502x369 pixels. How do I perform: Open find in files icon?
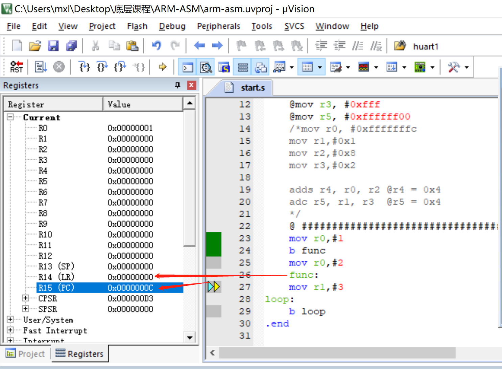pos(400,46)
